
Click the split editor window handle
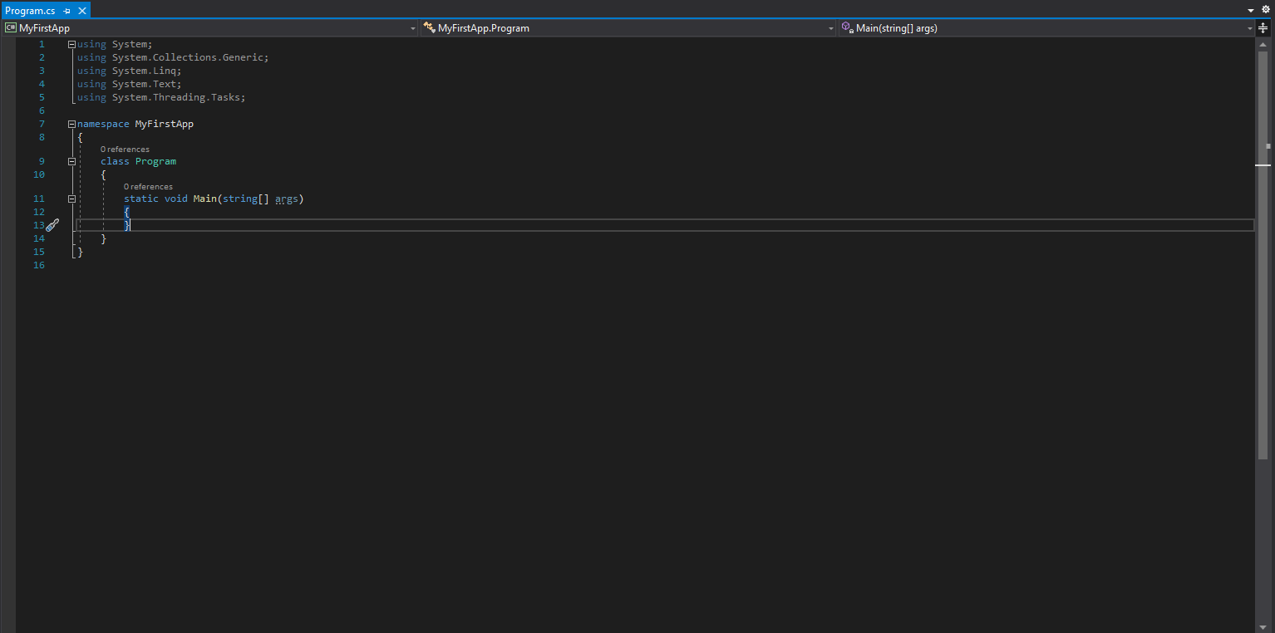click(x=1263, y=28)
